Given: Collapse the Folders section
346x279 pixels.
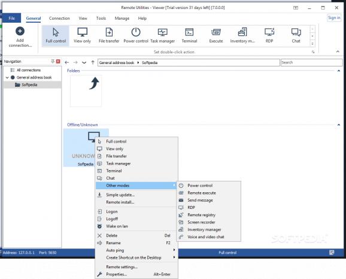Looking at the screenshot, I should [x=339, y=71].
